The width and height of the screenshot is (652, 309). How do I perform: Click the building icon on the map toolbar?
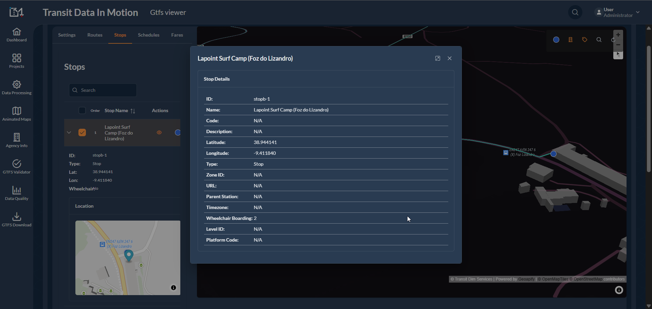(570, 40)
